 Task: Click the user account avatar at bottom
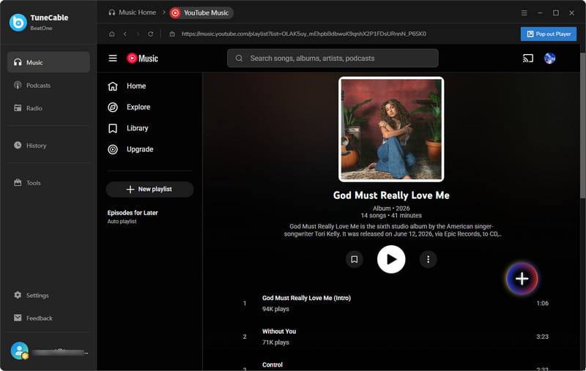click(x=20, y=351)
